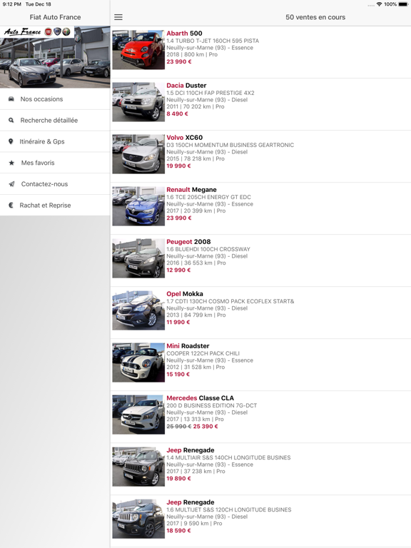Click the 11 990 € price
The height and width of the screenshot is (548, 411).
(178, 322)
